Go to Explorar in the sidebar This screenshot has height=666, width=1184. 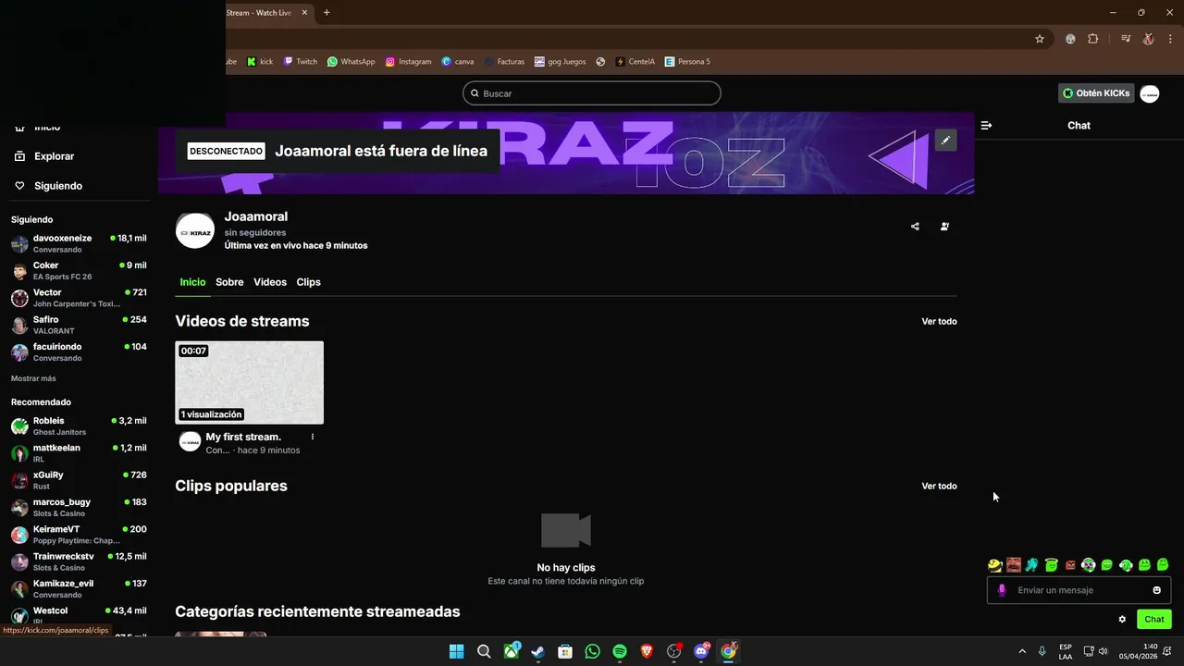click(x=54, y=156)
